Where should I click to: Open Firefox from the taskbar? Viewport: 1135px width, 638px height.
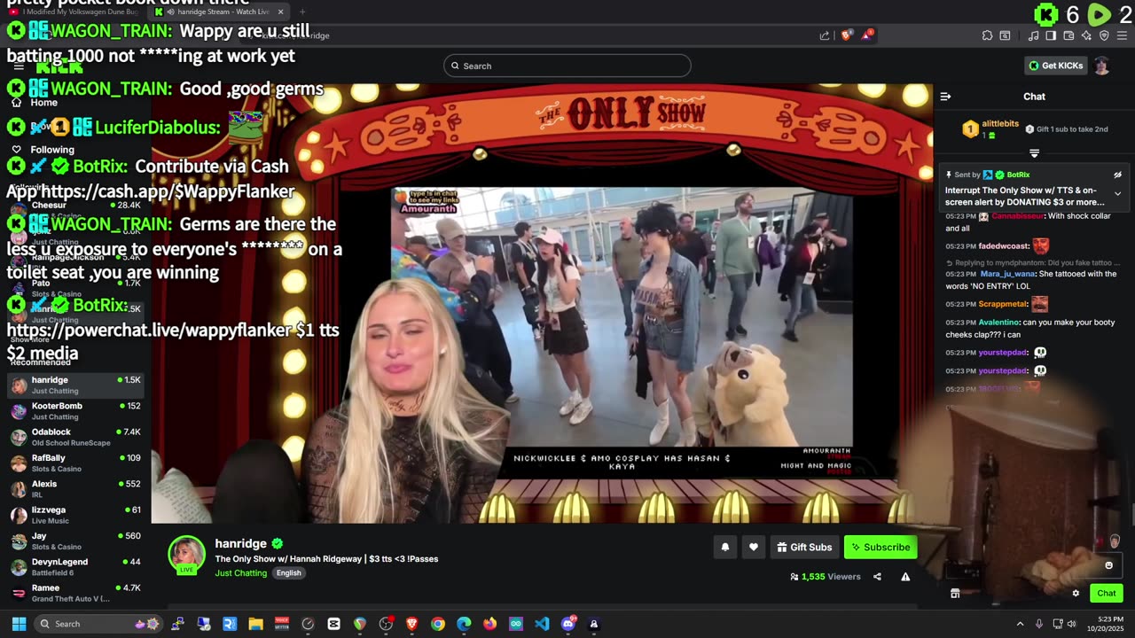click(489, 624)
